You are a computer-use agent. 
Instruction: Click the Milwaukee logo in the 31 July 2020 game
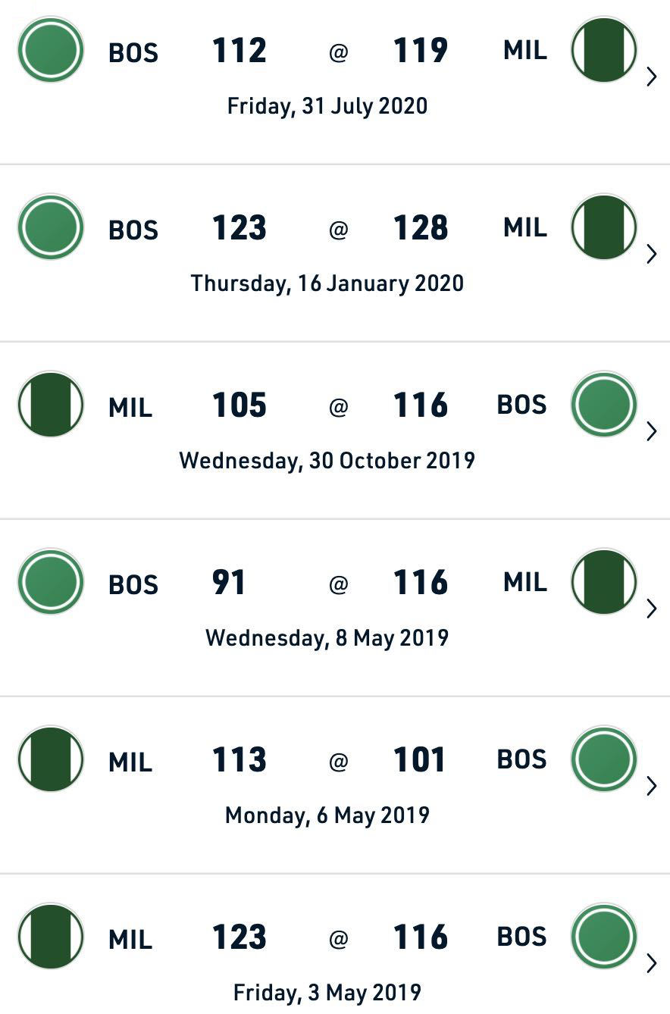[x=604, y=49]
